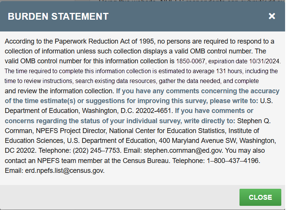
Task: Click bold text about accuracy of time estimate
Action: click(198, 91)
